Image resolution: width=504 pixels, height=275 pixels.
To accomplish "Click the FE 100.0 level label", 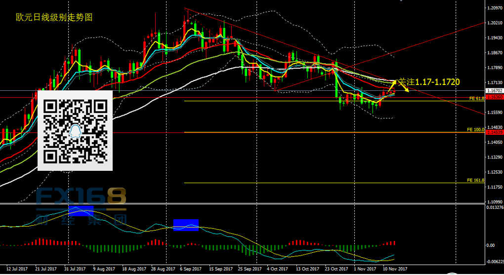I will [475, 129].
